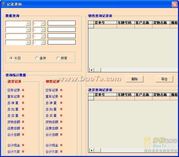Click 货物名称 column header in purchase table

pyautogui.click(x=161, y=95)
